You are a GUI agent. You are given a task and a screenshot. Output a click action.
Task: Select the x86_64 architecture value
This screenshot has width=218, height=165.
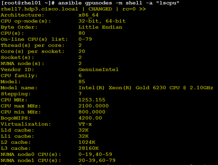coord(88,15)
